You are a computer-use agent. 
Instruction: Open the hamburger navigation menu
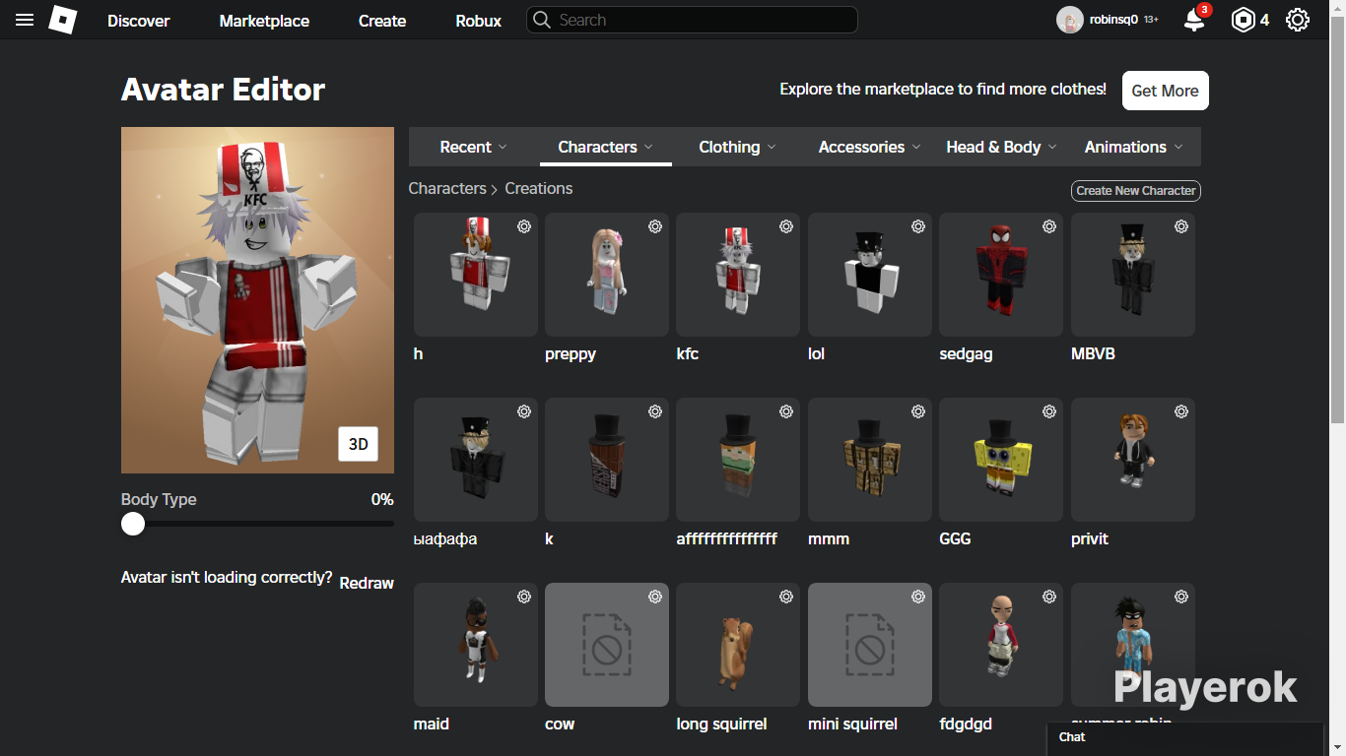(25, 20)
